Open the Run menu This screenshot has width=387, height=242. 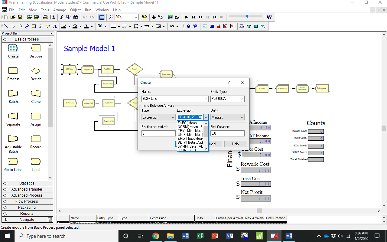[88, 10]
